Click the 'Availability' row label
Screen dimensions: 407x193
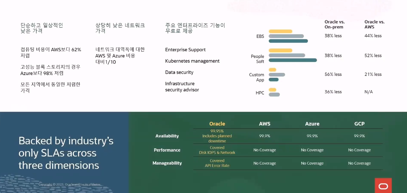tap(167, 136)
